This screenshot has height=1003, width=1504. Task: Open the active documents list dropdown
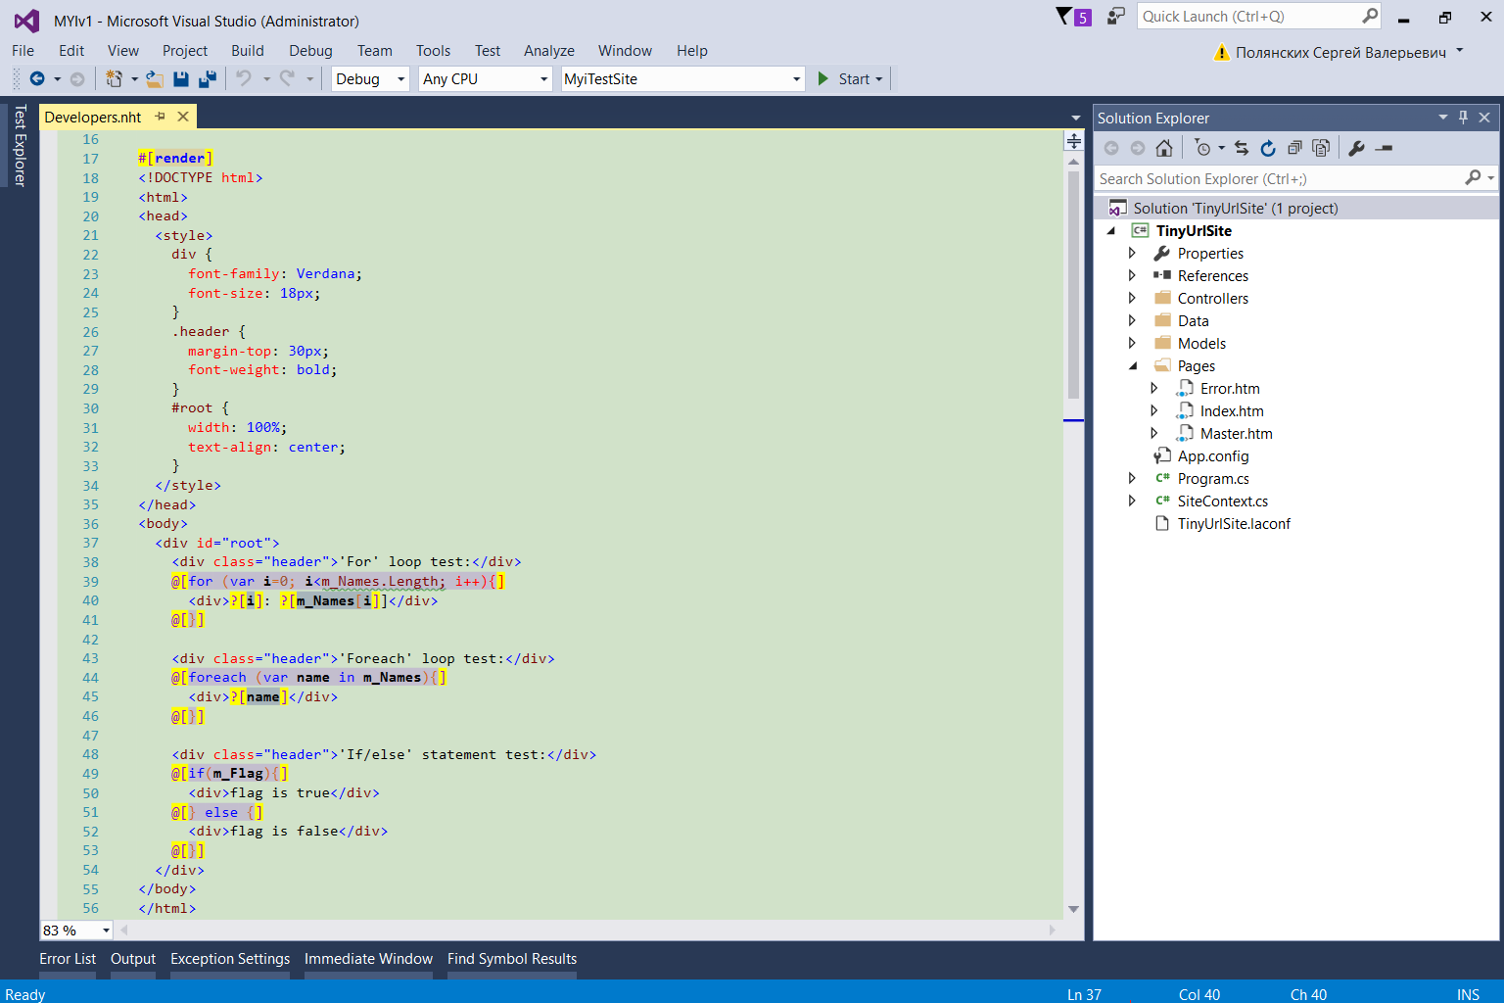1075,118
